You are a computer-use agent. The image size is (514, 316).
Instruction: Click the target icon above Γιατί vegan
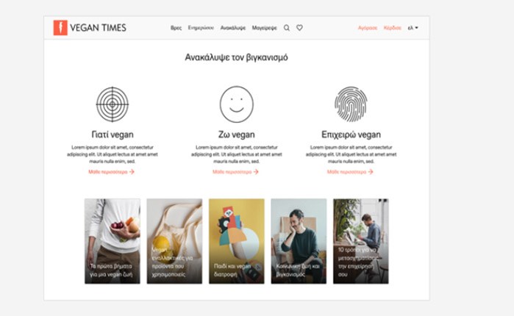[x=112, y=104]
